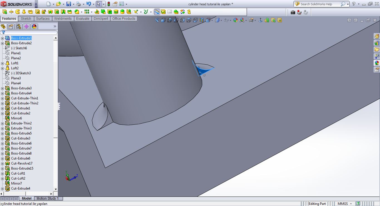Open the Evaluate tab
Image resolution: width=380 pixels, height=206 pixels.
(83, 19)
